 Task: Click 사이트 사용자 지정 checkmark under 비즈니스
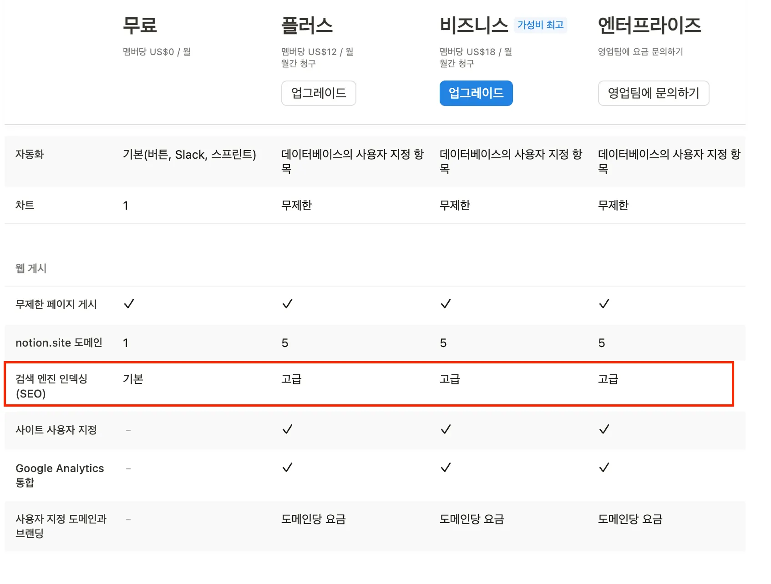(446, 429)
